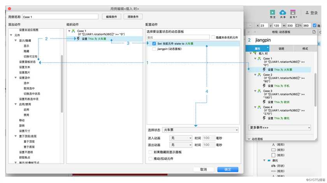Collapse the 显示/隐藏 group
Screen dimensions: 327x183
[16, 40]
